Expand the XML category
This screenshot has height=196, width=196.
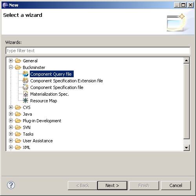pos(11,147)
